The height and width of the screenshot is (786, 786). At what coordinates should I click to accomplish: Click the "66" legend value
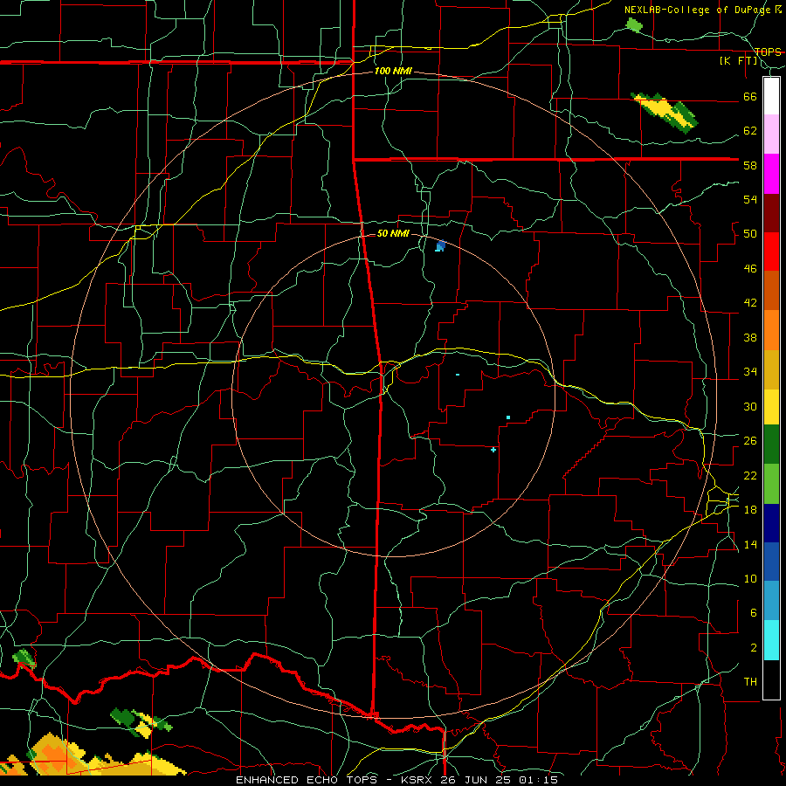coord(750,97)
